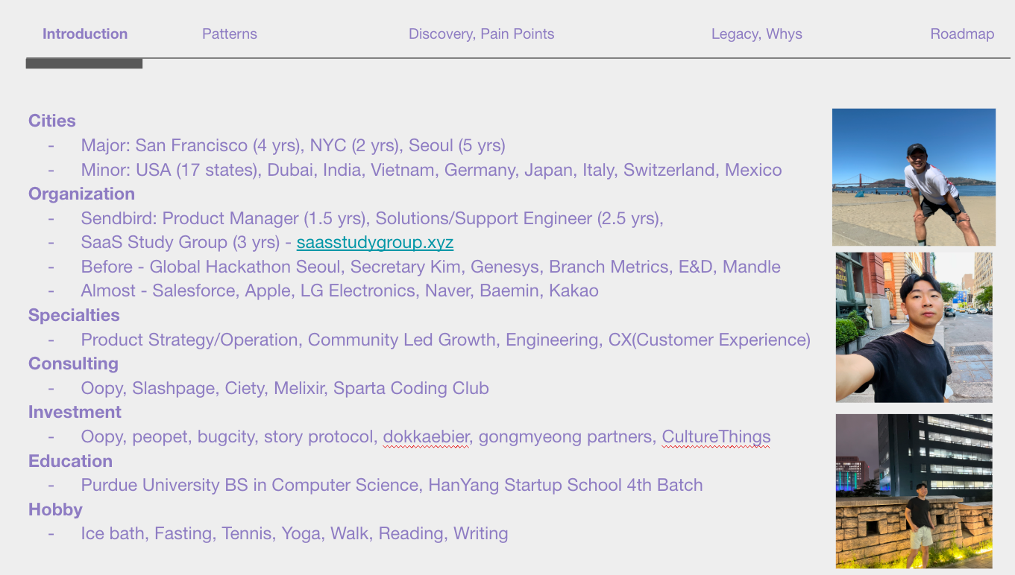Select the street selfie photo
1015x575 pixels.
[914, 328]
